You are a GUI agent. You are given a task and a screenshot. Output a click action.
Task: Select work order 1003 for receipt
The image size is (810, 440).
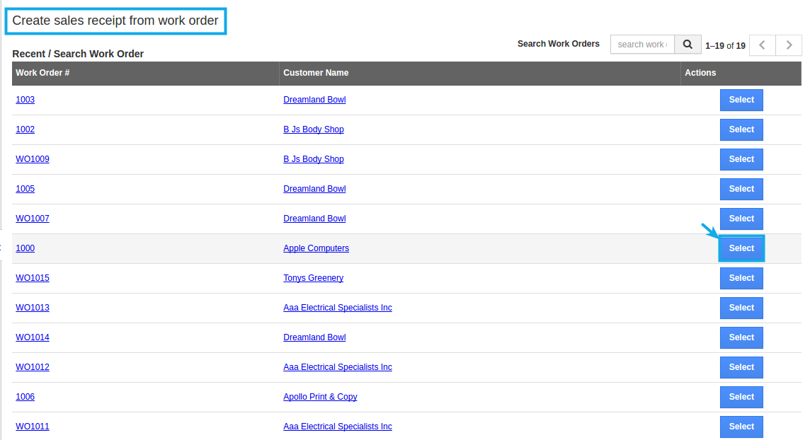pyautogui.click(x=741, y=100)
